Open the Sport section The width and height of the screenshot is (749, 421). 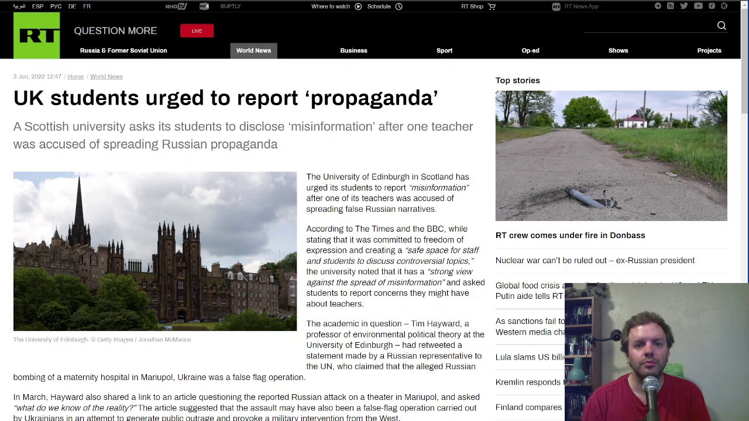[444, 51]
